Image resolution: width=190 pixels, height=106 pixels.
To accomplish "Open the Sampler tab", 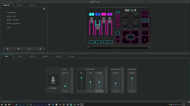I will (x=45, y=56).
